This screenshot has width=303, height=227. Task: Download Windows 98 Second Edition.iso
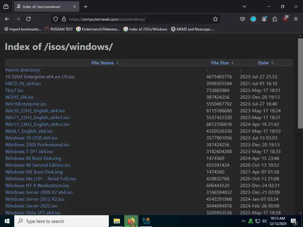[x=38, y=165]
